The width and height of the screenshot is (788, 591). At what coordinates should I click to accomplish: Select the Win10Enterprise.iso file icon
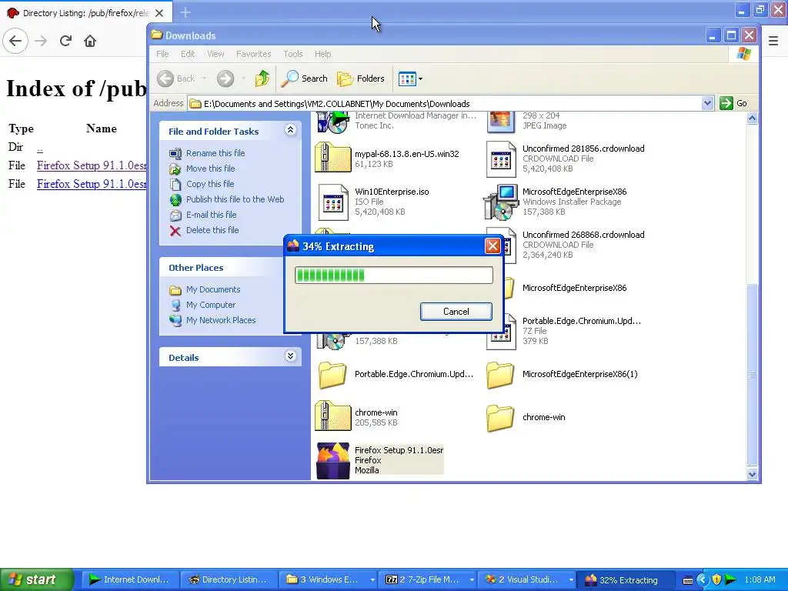coord(333,202)
